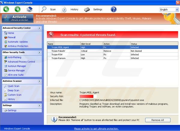Viewport: 180px width, 131px height.
Task: Click the Scan magnifying glass icon
Action: [x=44, y=9]
